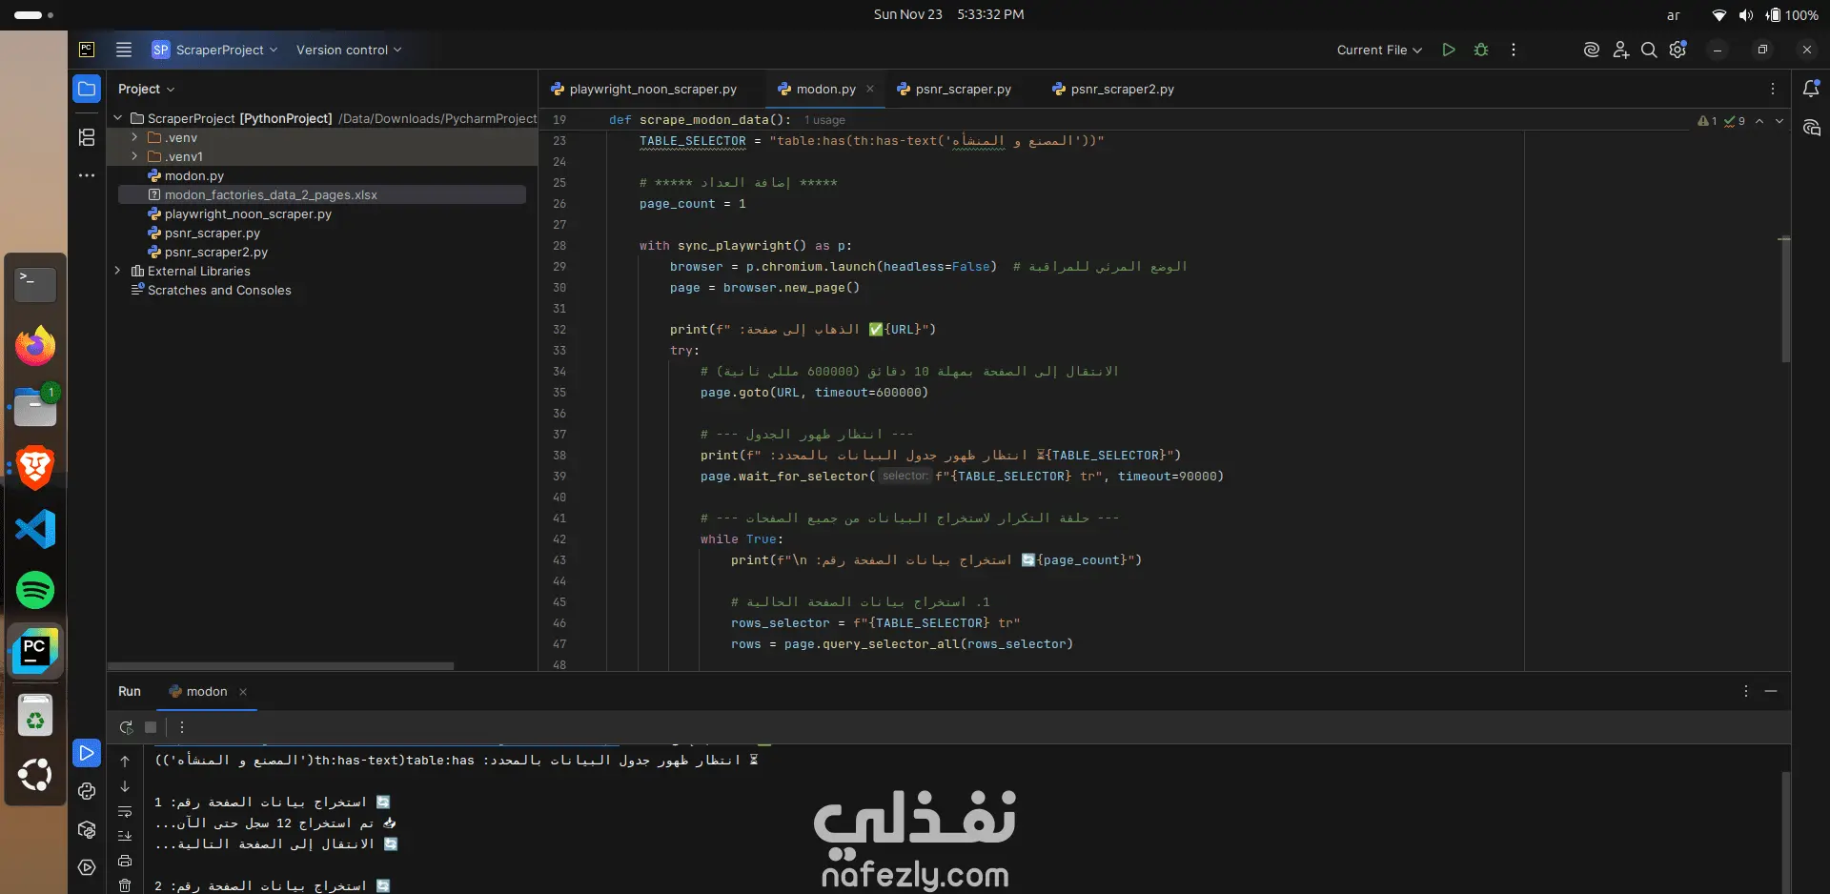Open Python Console tool window icon
The width and height of the screenshot is (1830, 894).
[87, 791]
